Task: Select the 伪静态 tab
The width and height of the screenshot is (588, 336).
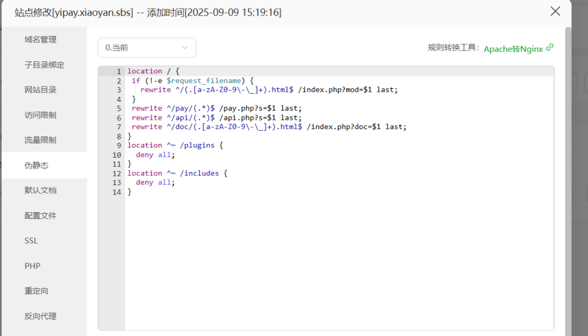Action: tap(37, 165)
